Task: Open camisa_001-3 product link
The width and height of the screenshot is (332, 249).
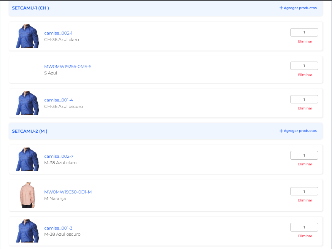Action: [x=58, y=228]
